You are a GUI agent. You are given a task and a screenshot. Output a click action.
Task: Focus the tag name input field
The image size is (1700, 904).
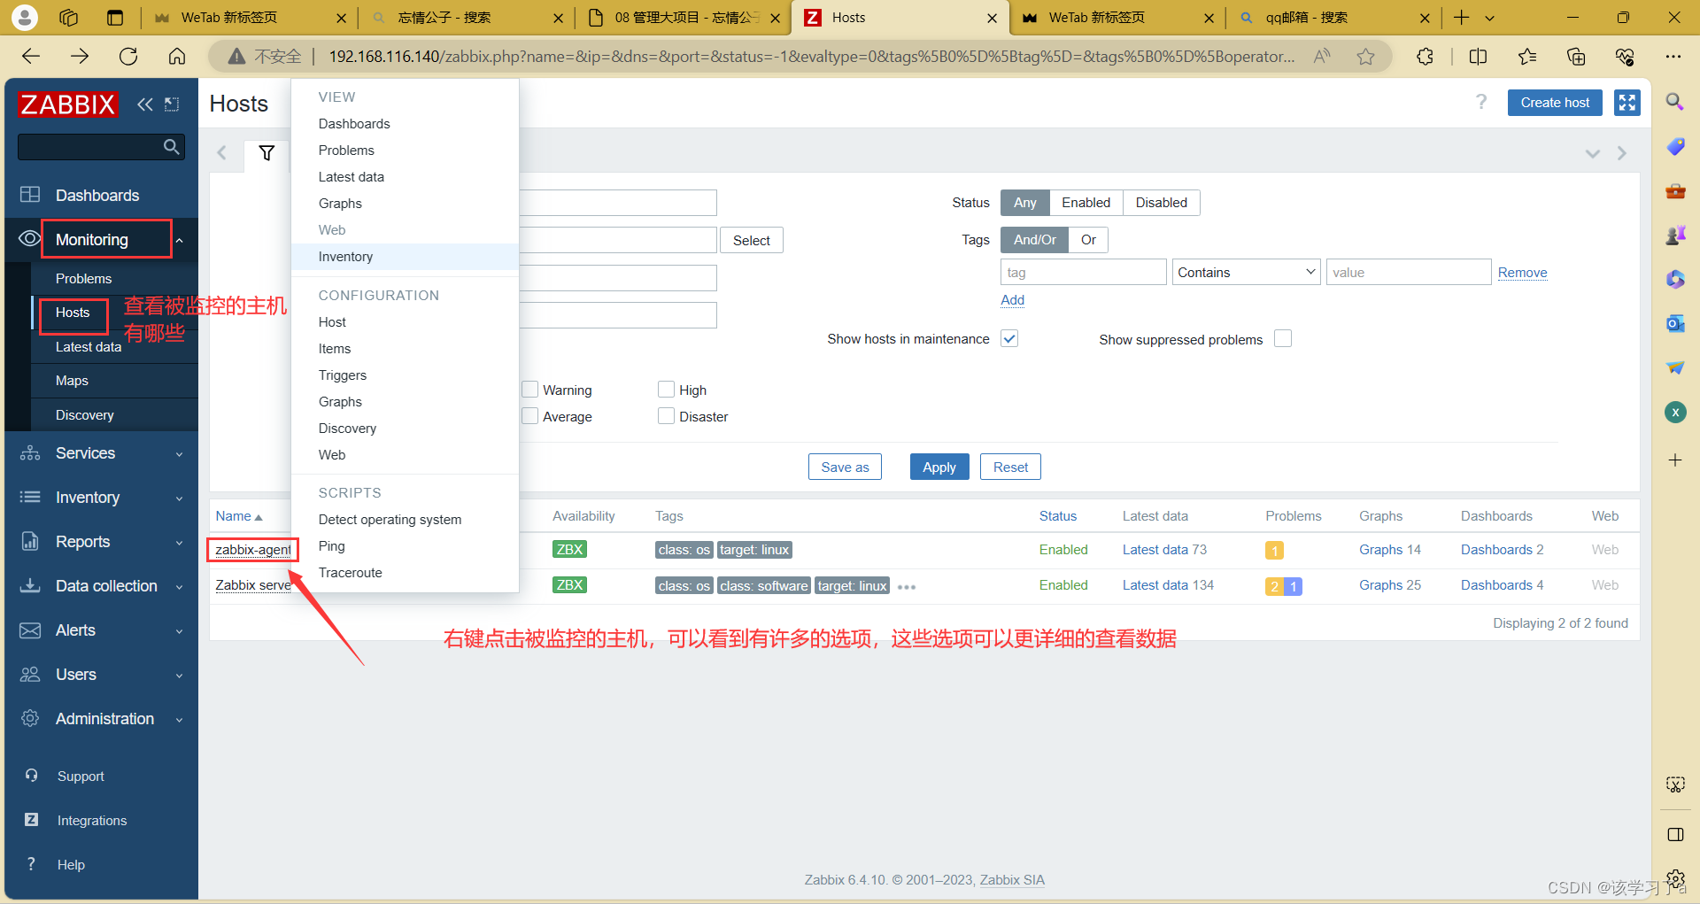click(1083, 272)
